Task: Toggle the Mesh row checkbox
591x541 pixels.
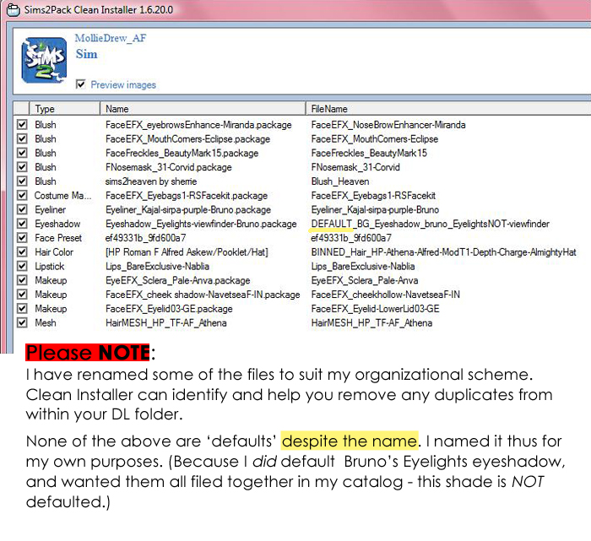Action: (22, 322)
